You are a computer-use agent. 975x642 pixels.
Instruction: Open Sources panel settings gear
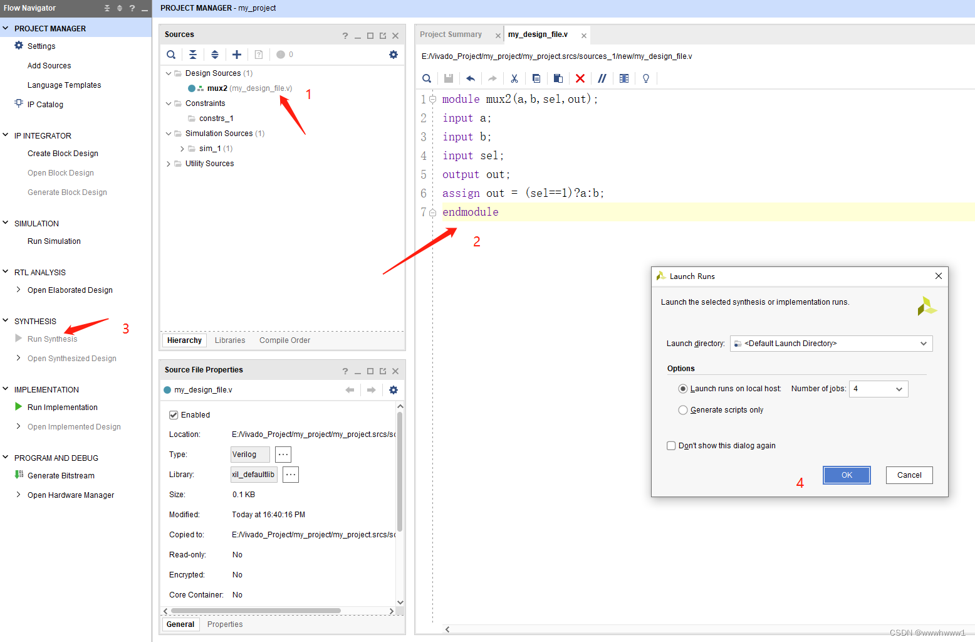point(394,55)
